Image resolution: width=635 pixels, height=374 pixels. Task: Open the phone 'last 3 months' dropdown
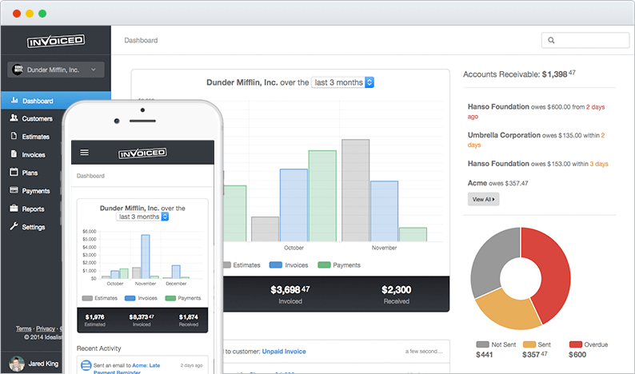(x=142, y=217)
